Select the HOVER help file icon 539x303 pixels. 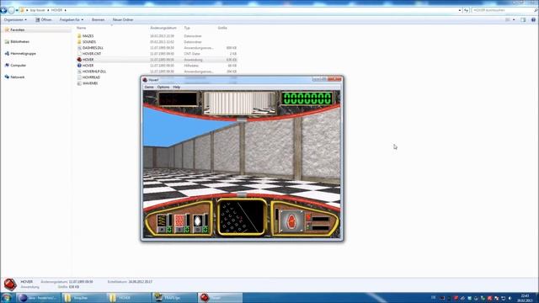pos(79,66)
